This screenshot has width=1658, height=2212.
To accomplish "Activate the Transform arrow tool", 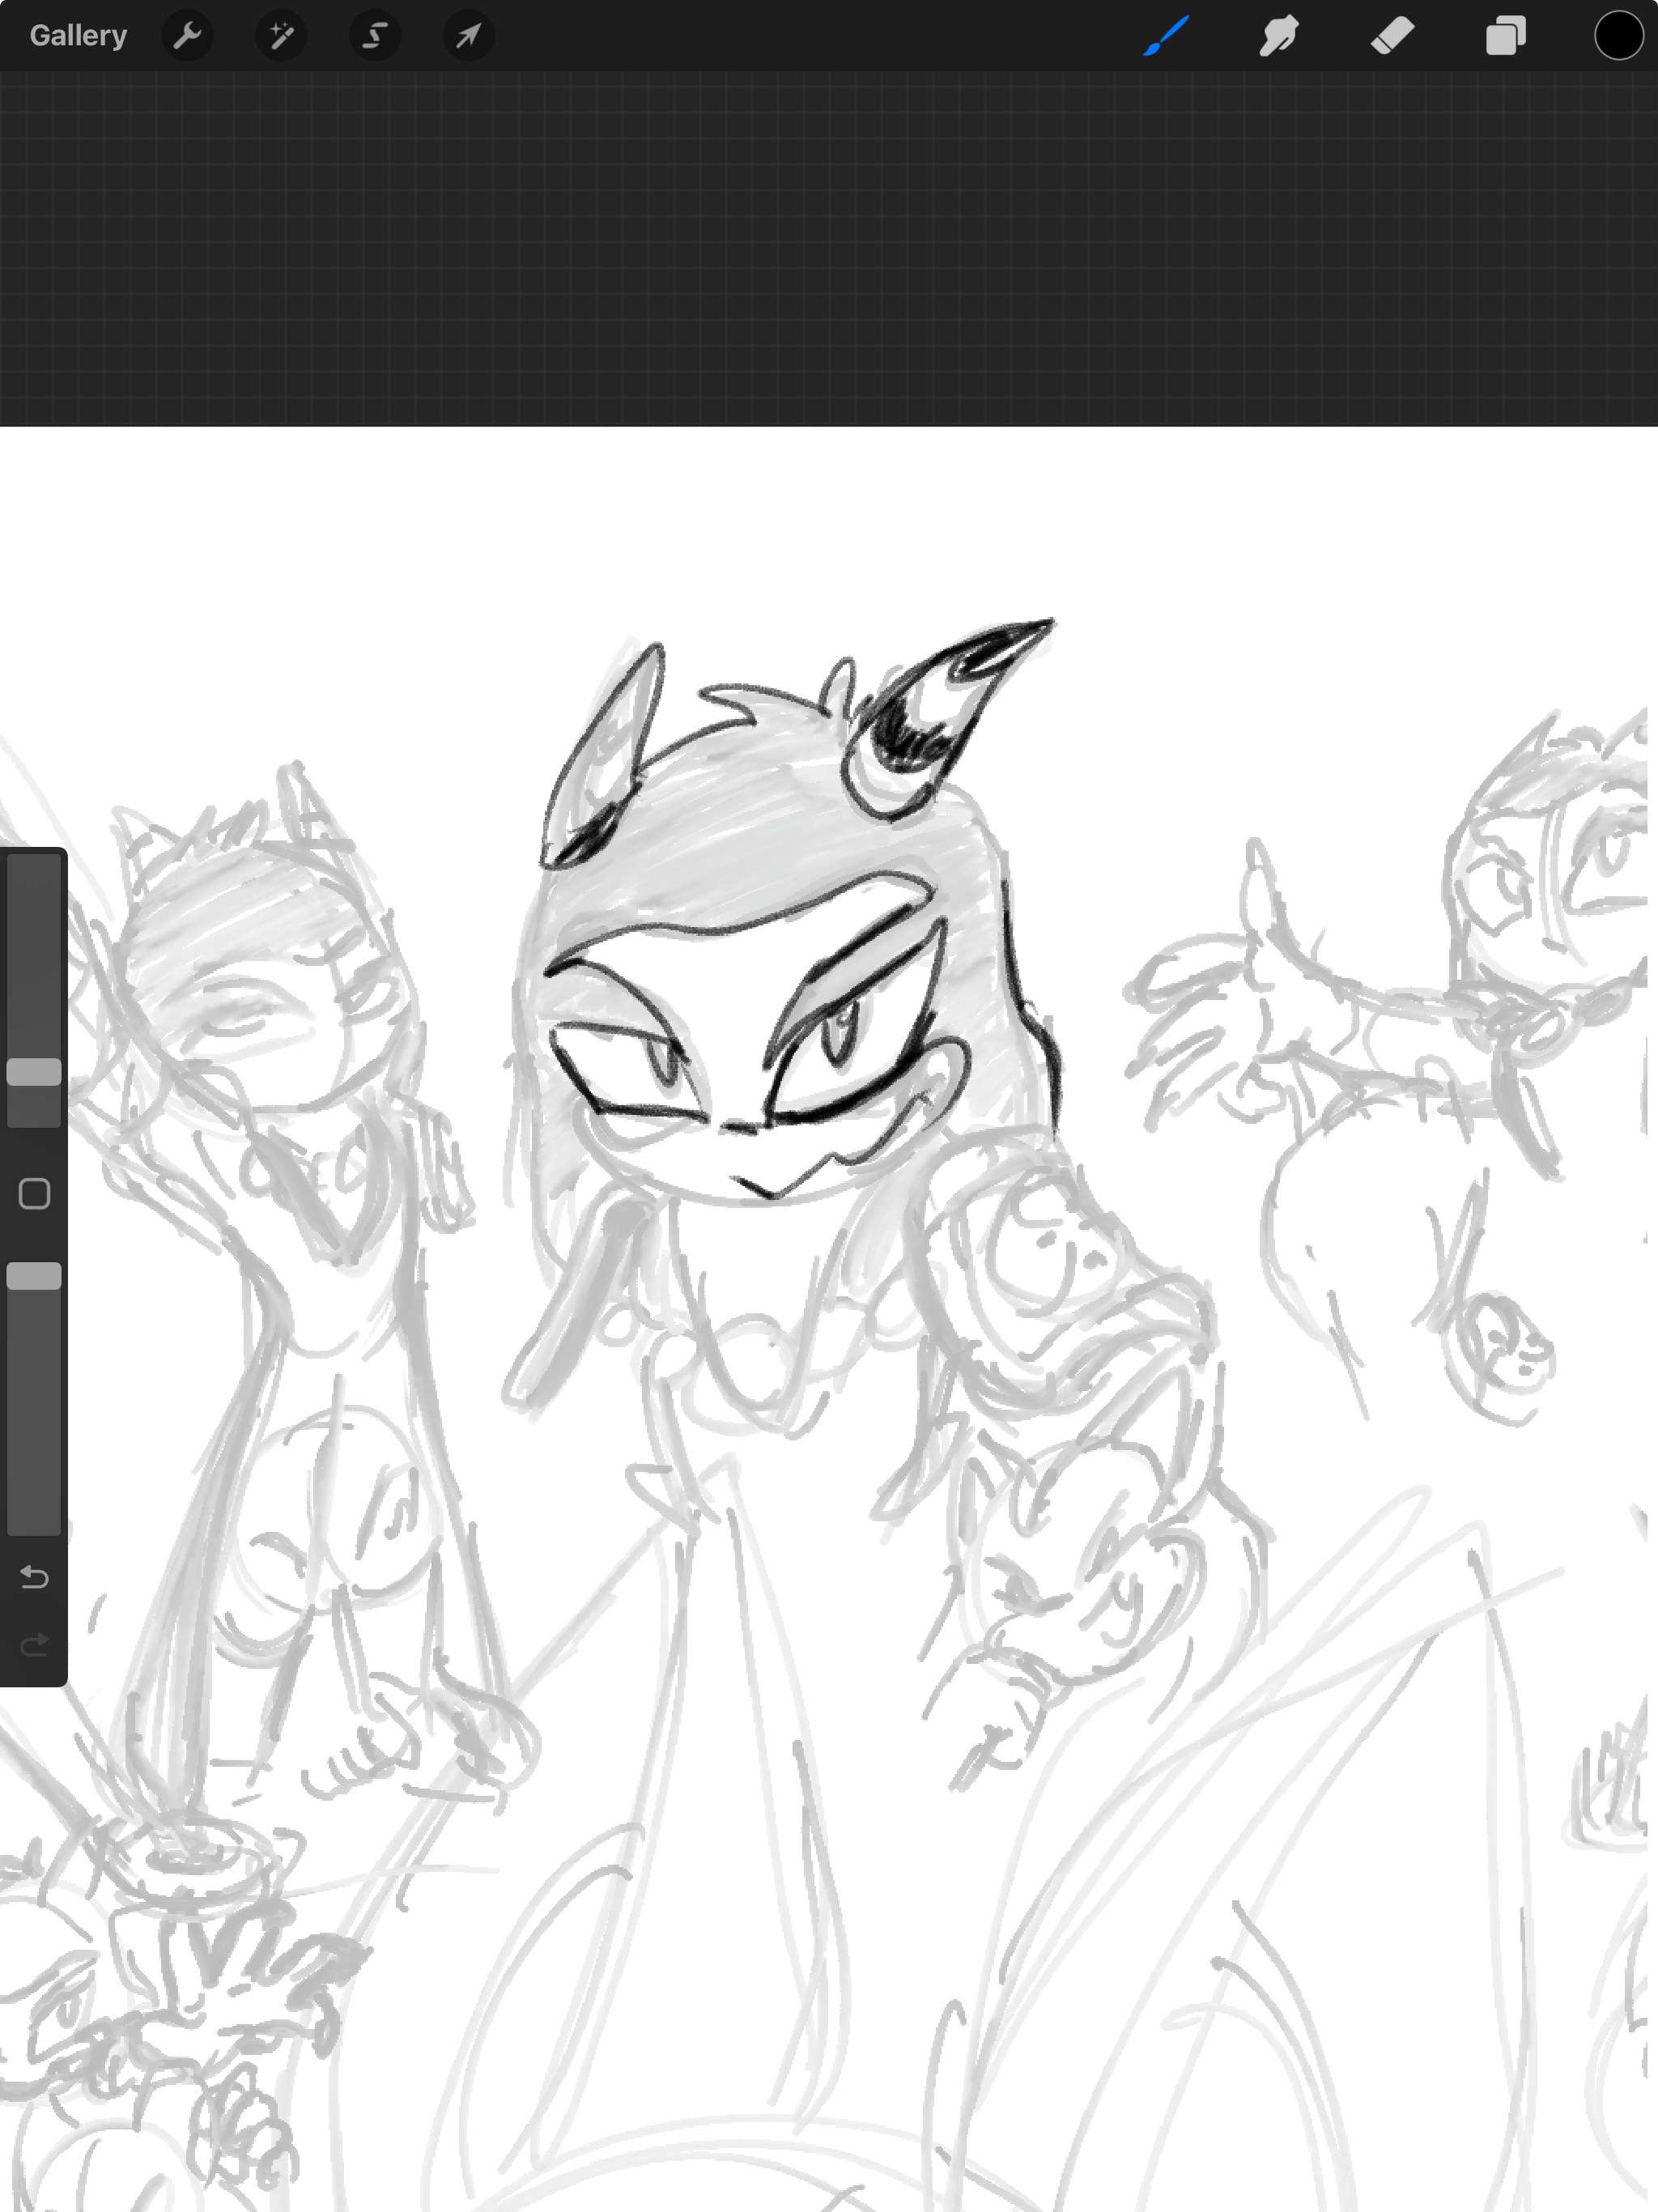I will point(468,36).
